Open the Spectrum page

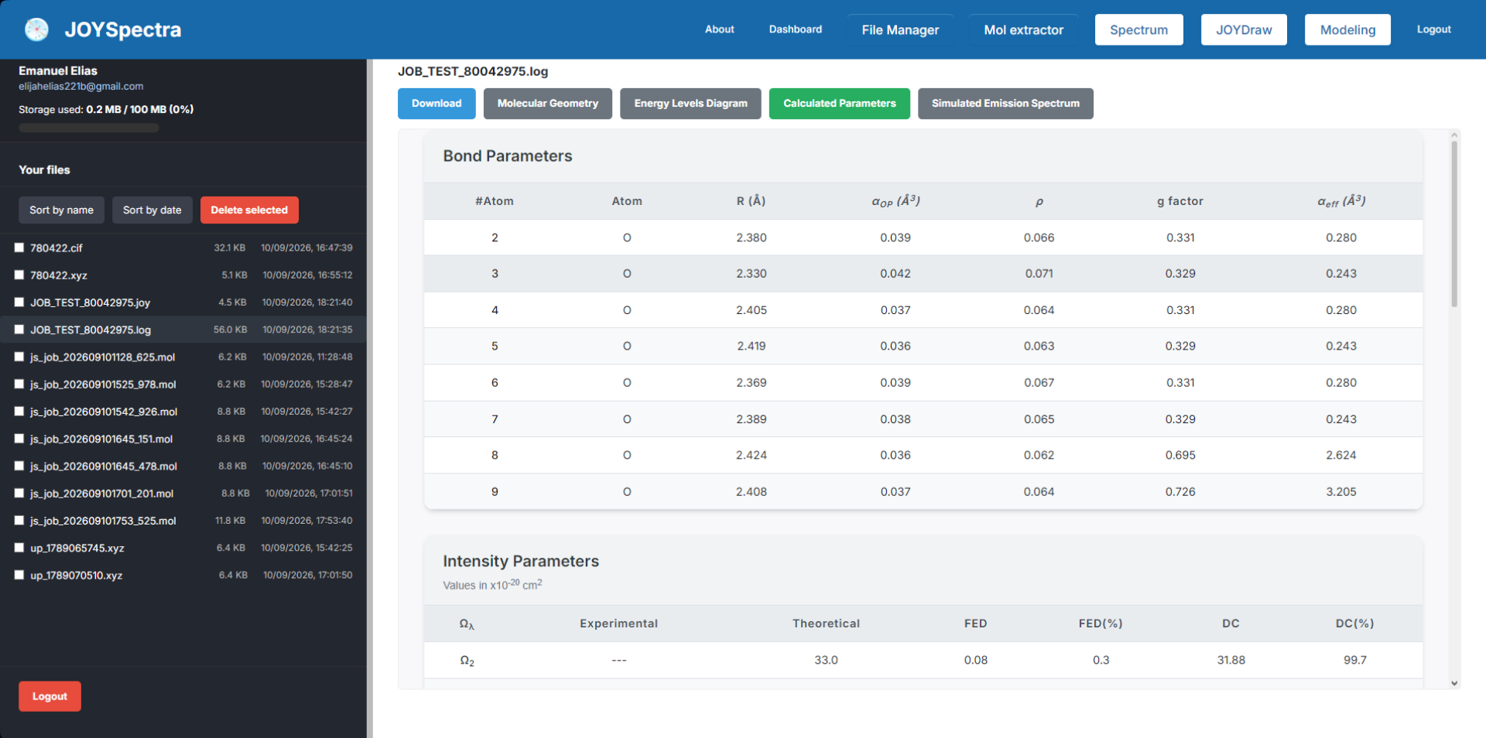(1138, 29)
